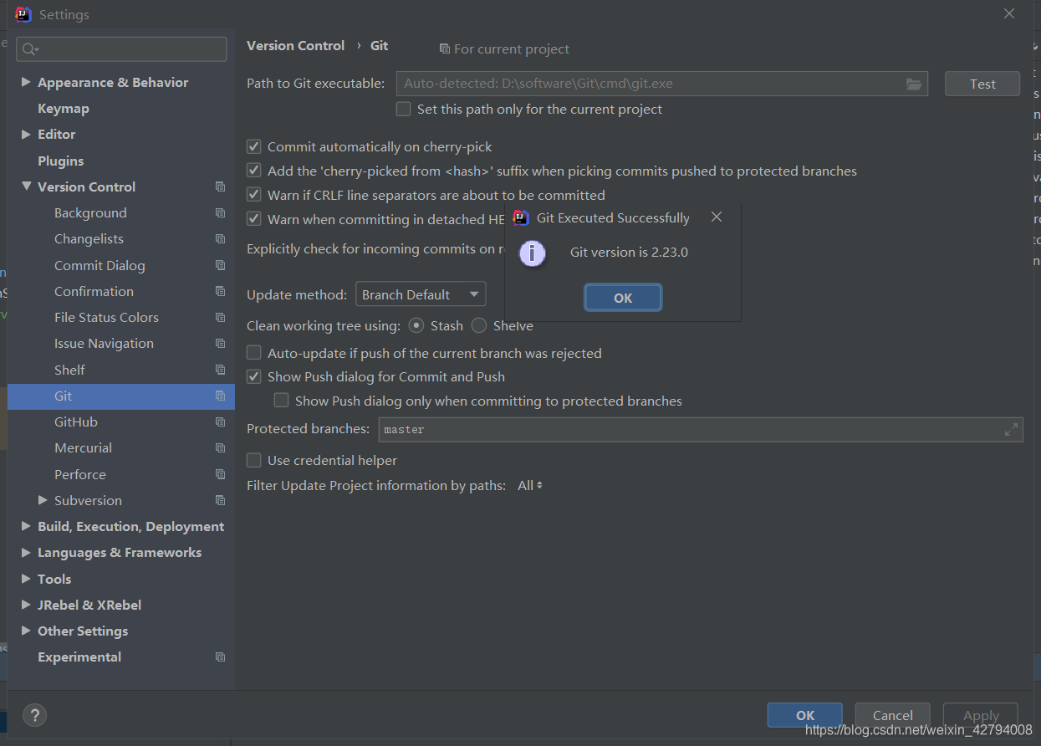The width and height of the screenshot is (1041, 746).
Task: Toggle 'Warn when committing in detached HEAD' checkbox
Action: click(x=253, y=219)
